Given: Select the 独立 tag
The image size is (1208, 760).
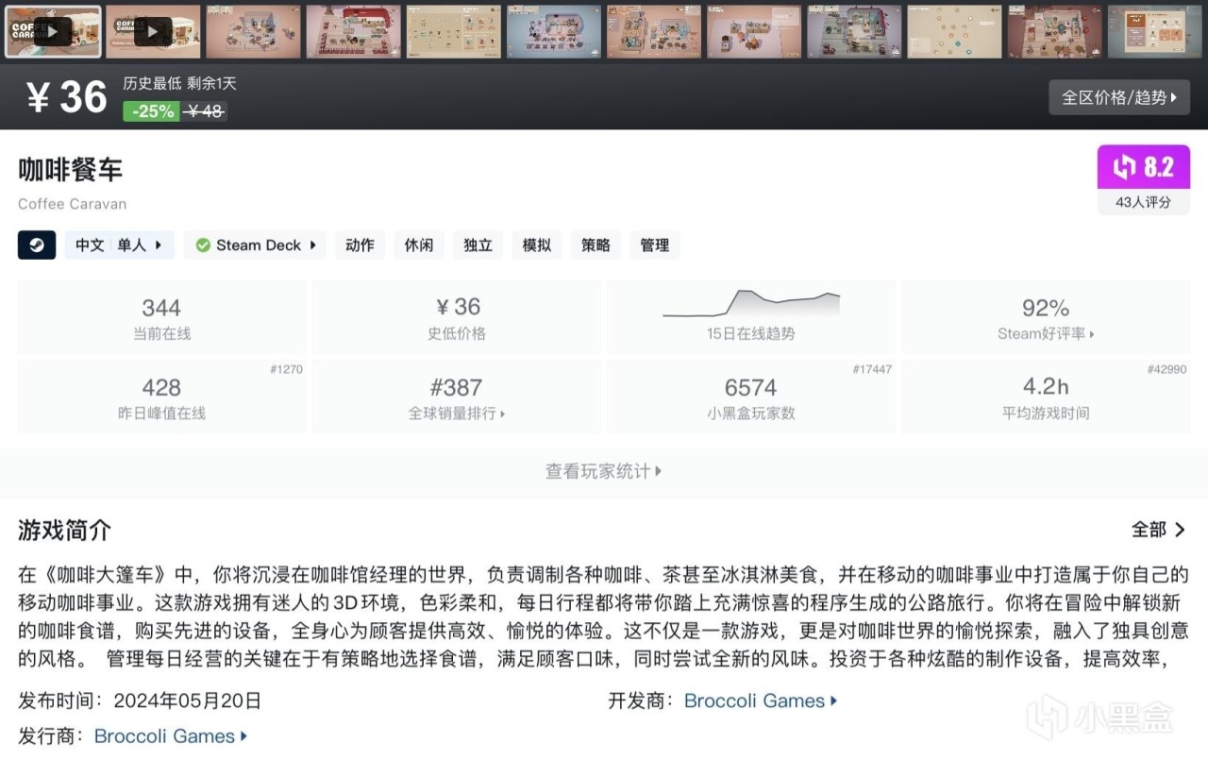Looking at the screenshot, I should [x=478, y=245].
